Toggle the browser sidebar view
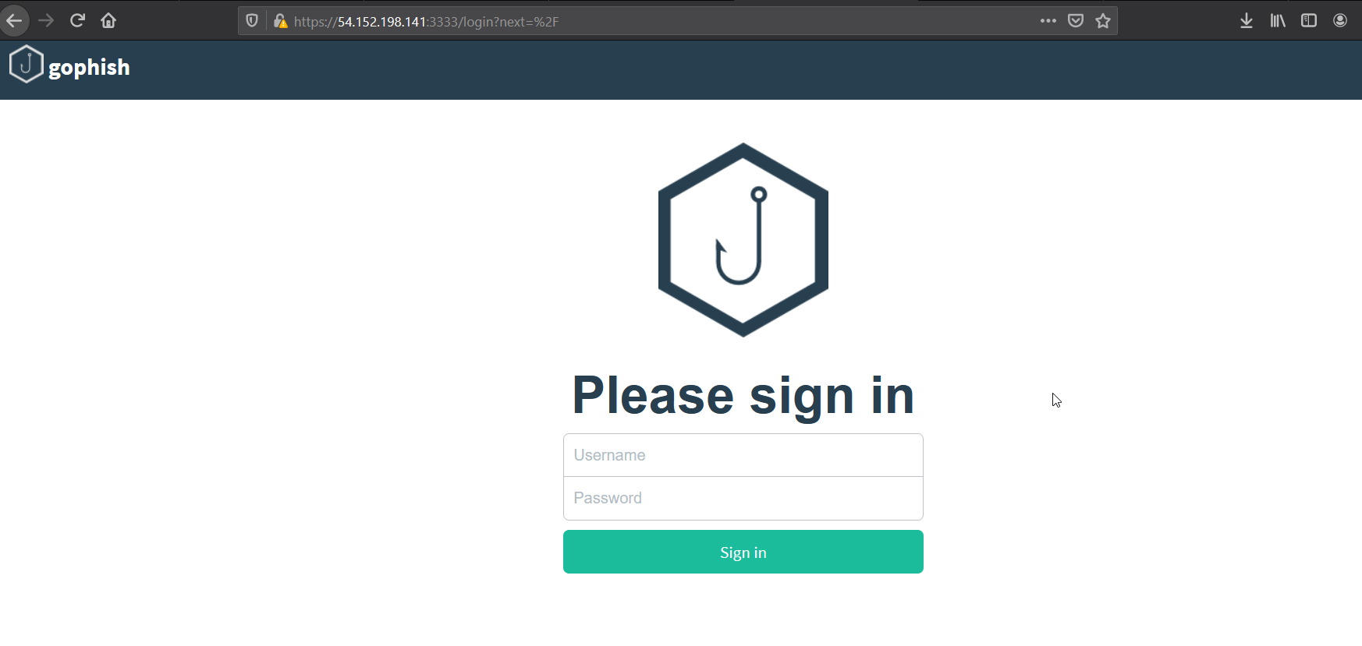The image size is (1362, 646). [x=1309, y=21]
